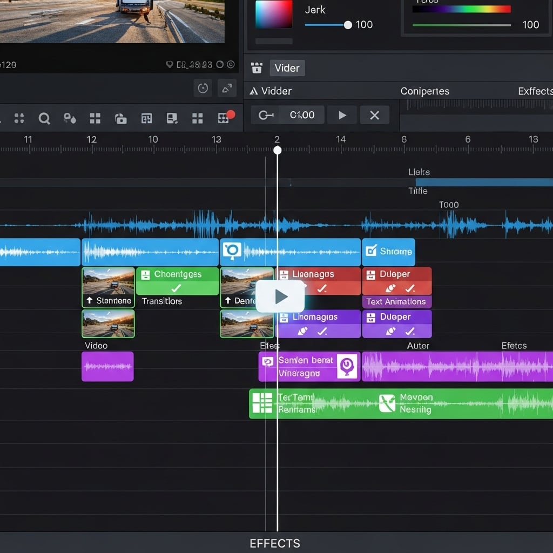Switch to the Conipertes tab
Image resolution: width=553 pixels, height=553 pixels.
click(x=424, y=91)
